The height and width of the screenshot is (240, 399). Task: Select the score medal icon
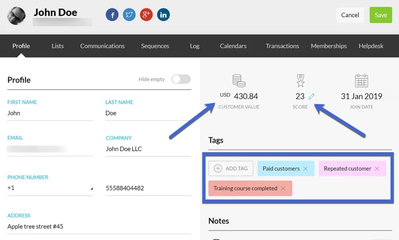pos(300,81)
